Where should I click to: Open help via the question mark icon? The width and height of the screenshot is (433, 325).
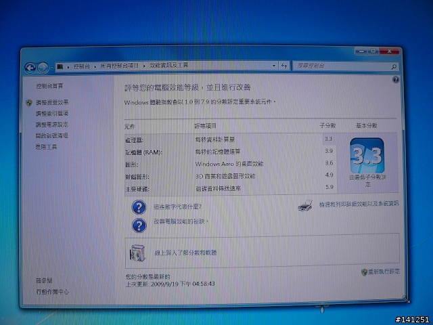(x=396, y=80)
